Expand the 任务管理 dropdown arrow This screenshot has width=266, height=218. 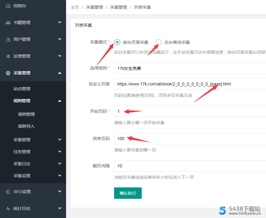point(60,152)
